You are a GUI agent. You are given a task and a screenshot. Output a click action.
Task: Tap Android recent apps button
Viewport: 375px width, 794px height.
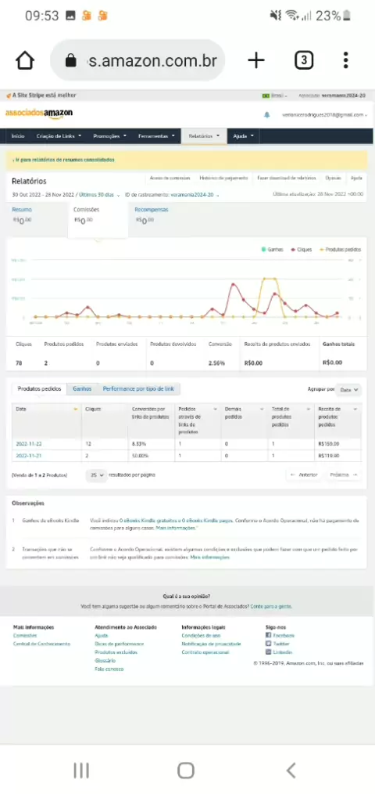(81, 771)
